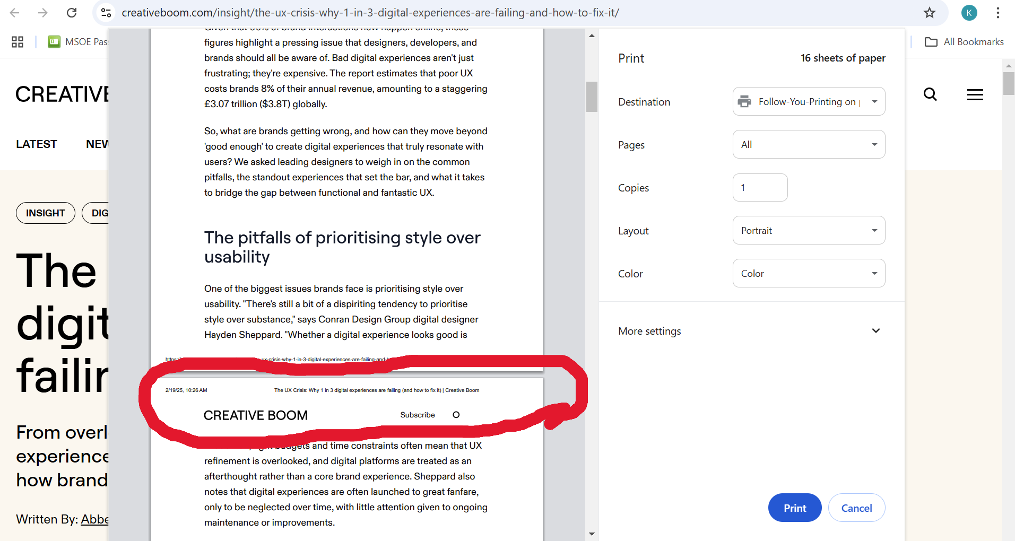1015x541 pixels.
Task: Click the browser back arrow
Action: [x=15, y=13]
